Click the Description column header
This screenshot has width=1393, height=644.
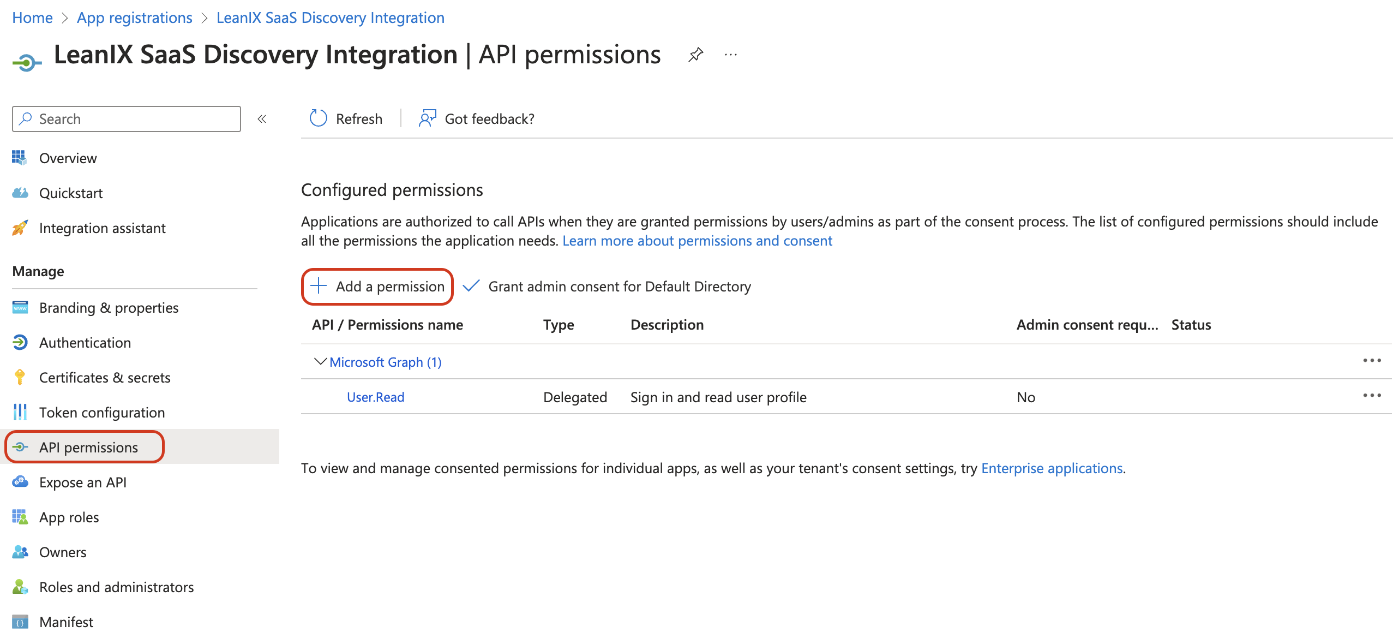667,325
